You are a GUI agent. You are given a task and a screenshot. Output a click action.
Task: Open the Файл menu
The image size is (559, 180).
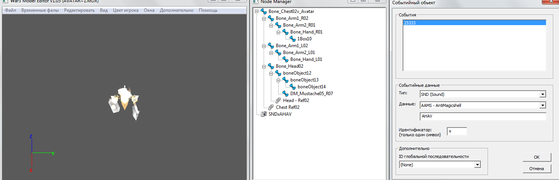coord(11,10)
